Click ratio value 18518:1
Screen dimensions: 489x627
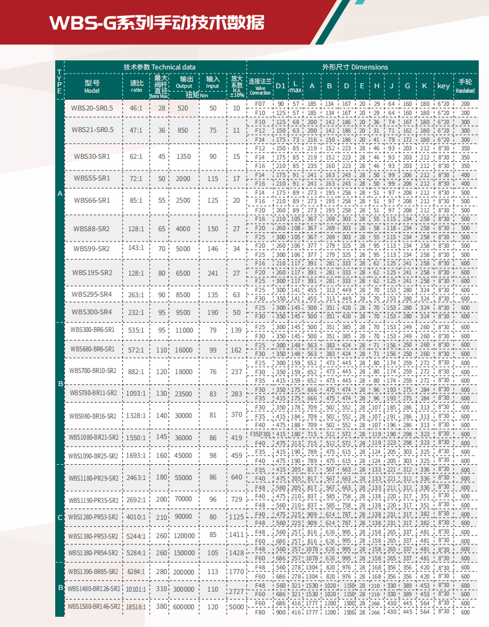click(136, 607)
